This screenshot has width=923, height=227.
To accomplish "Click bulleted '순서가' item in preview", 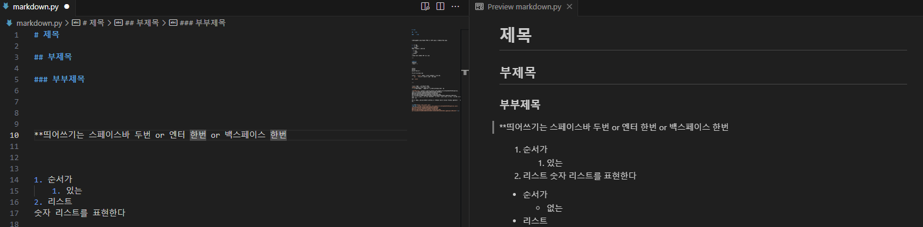I will [x=535, y=195].
